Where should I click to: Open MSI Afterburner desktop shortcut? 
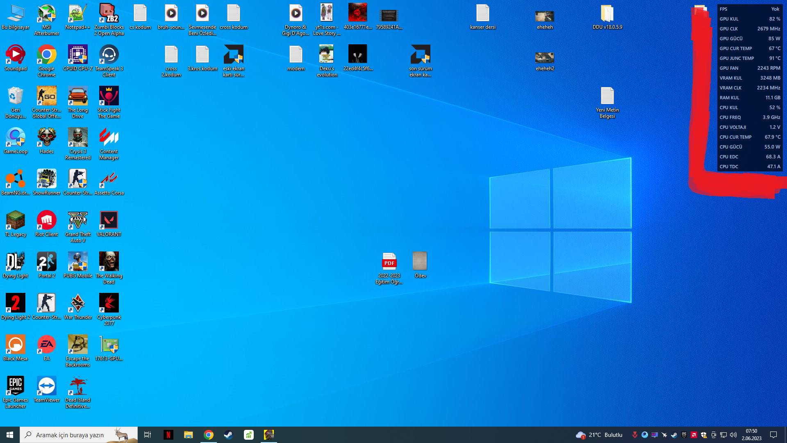pyautogui.click(x=47, y=19)
